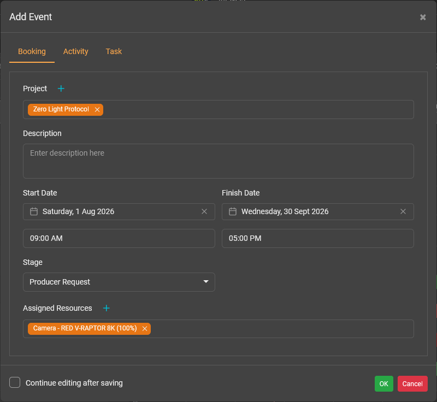Open the Start Date calendar icon
This screenshot has height=402, width=437.
point(34,211)
